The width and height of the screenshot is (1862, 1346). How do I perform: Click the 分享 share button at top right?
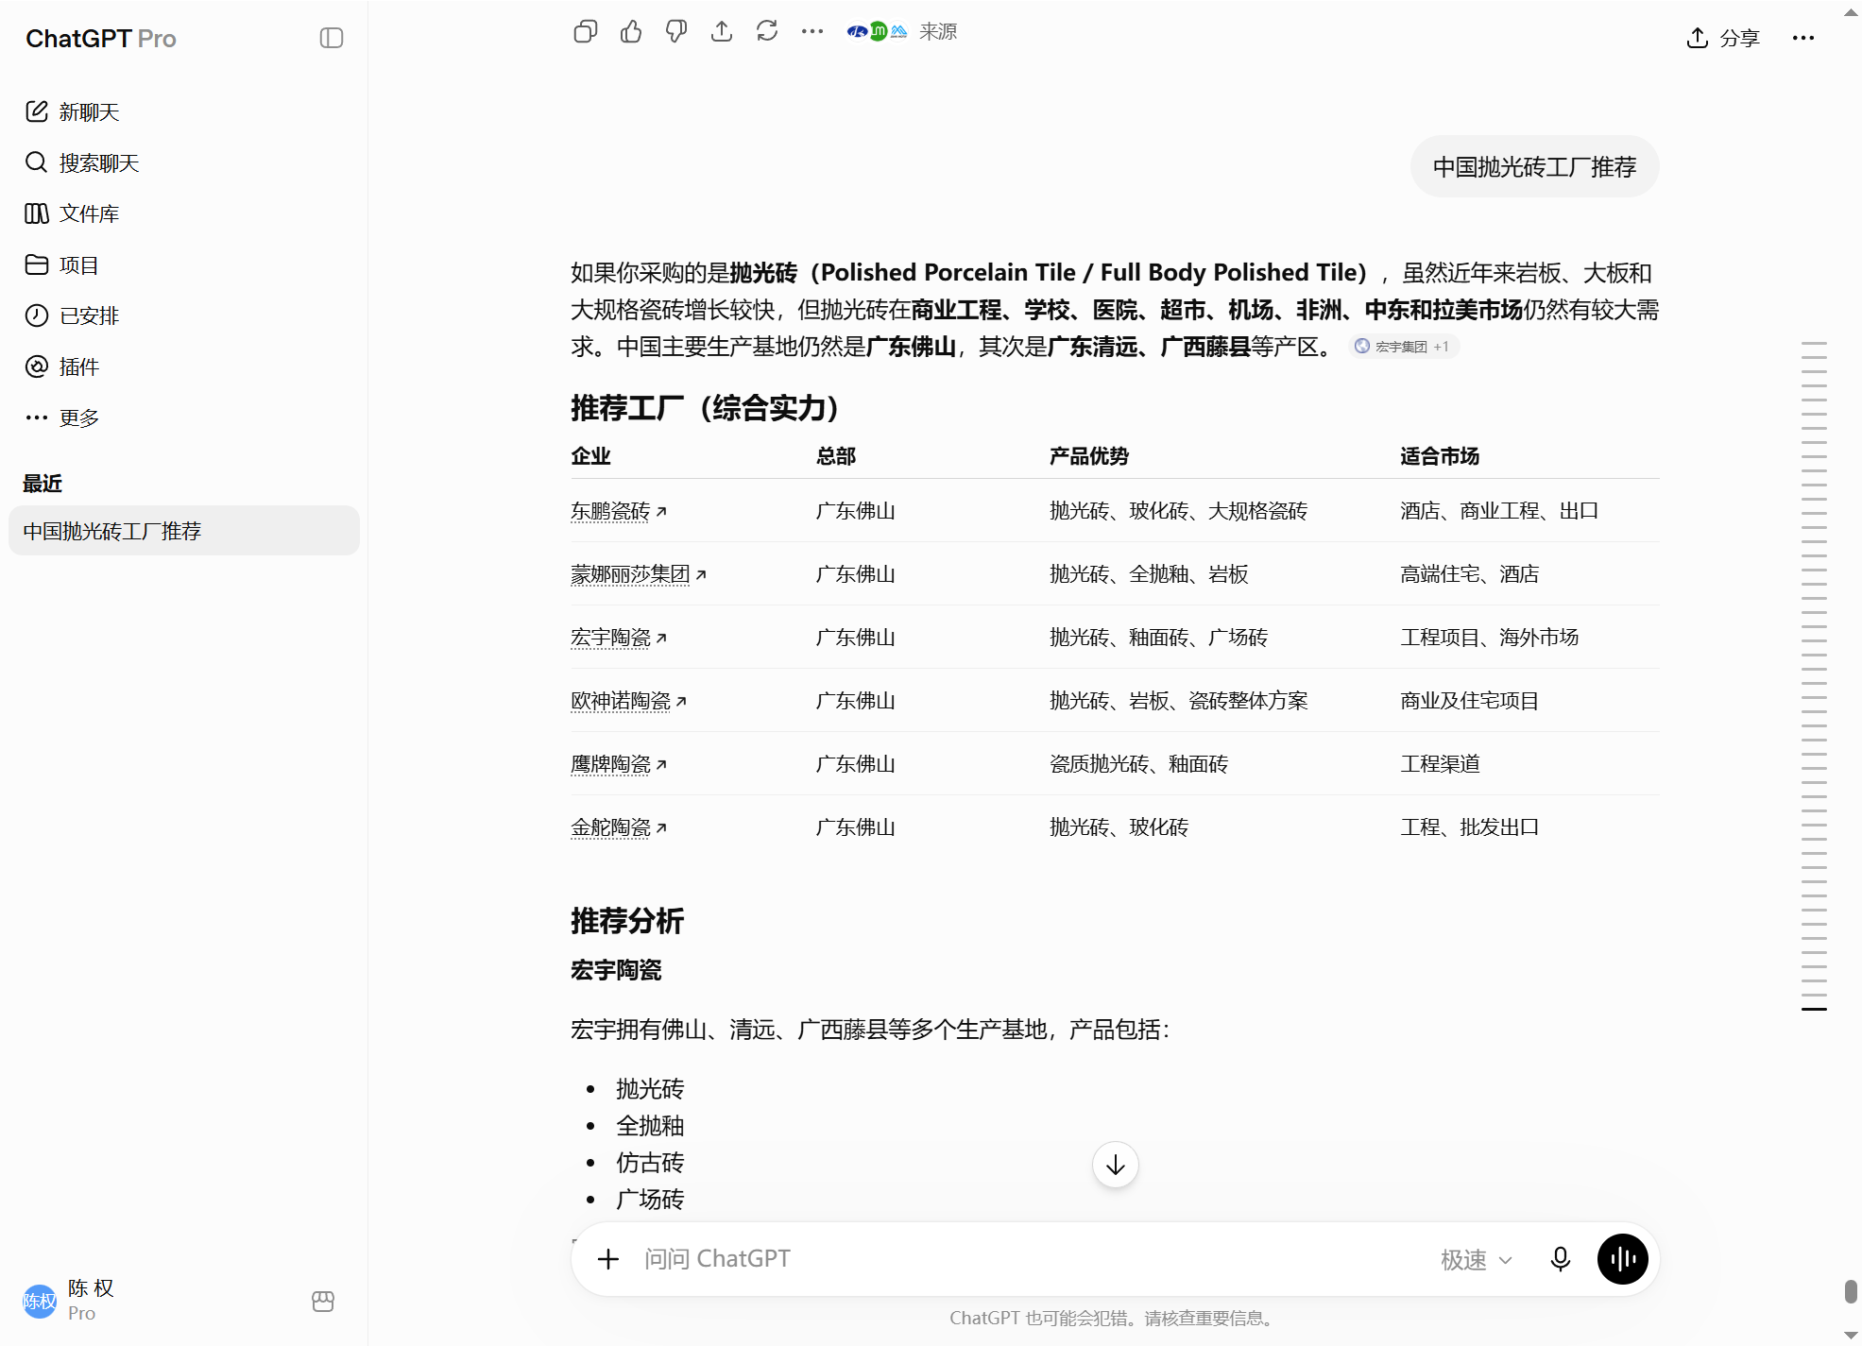pos(1723,38)
